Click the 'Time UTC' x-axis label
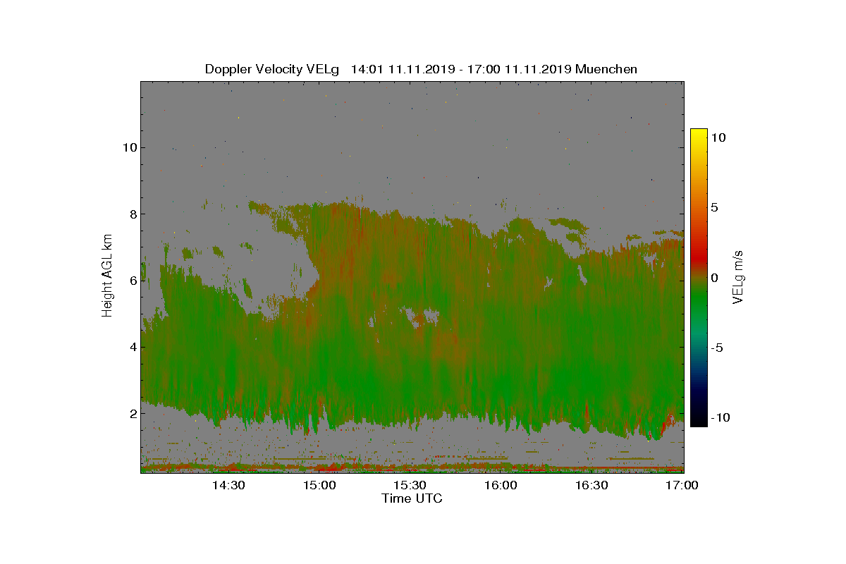This screenshot has height=564, width=846. coord(412,498)
